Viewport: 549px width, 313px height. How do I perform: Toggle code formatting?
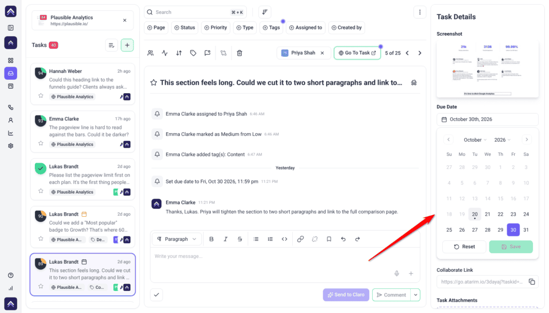pos(284,239)
